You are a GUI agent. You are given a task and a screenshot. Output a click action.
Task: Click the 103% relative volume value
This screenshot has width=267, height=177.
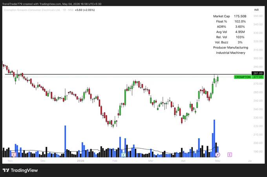click(240, 37)
